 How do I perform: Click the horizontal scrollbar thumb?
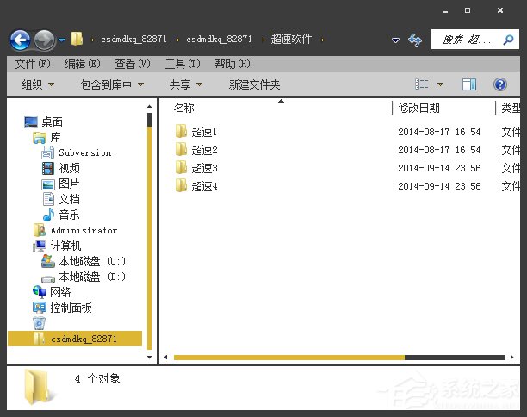289,358
